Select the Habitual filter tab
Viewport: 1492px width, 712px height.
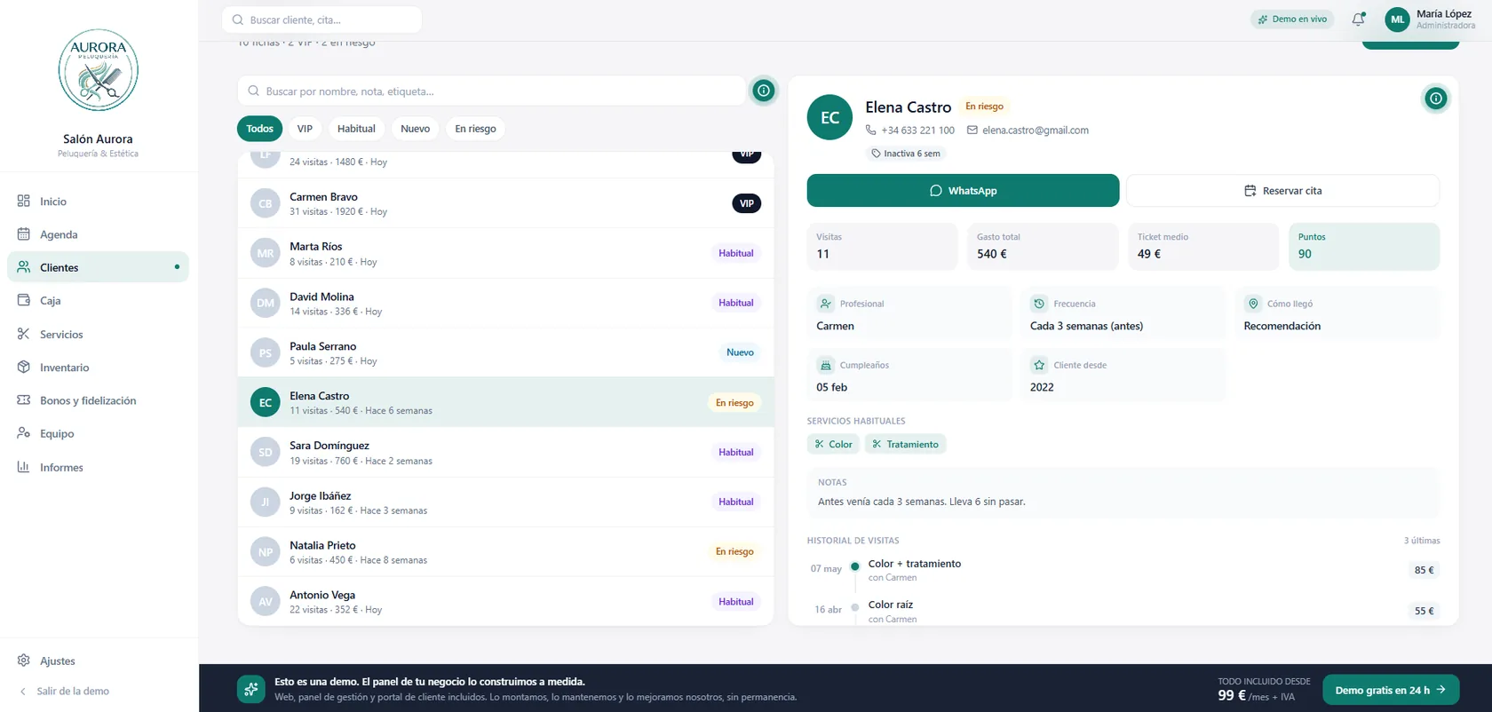point(356,129)
